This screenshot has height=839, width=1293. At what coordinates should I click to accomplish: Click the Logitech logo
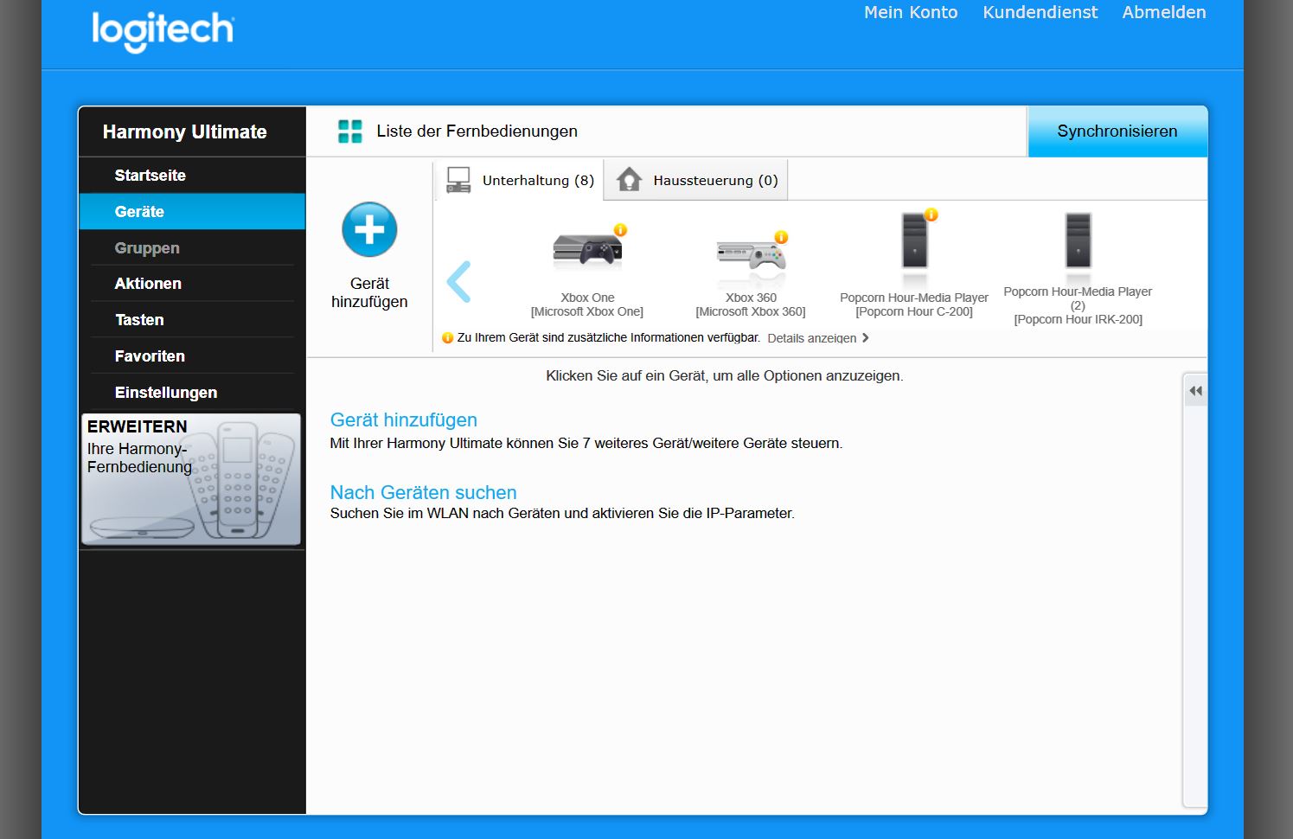tap(163, 31)
